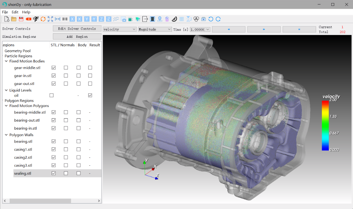353x209 pixels.
Task: Click the running man Run simulation icon
Action: [x=36, y=19]
